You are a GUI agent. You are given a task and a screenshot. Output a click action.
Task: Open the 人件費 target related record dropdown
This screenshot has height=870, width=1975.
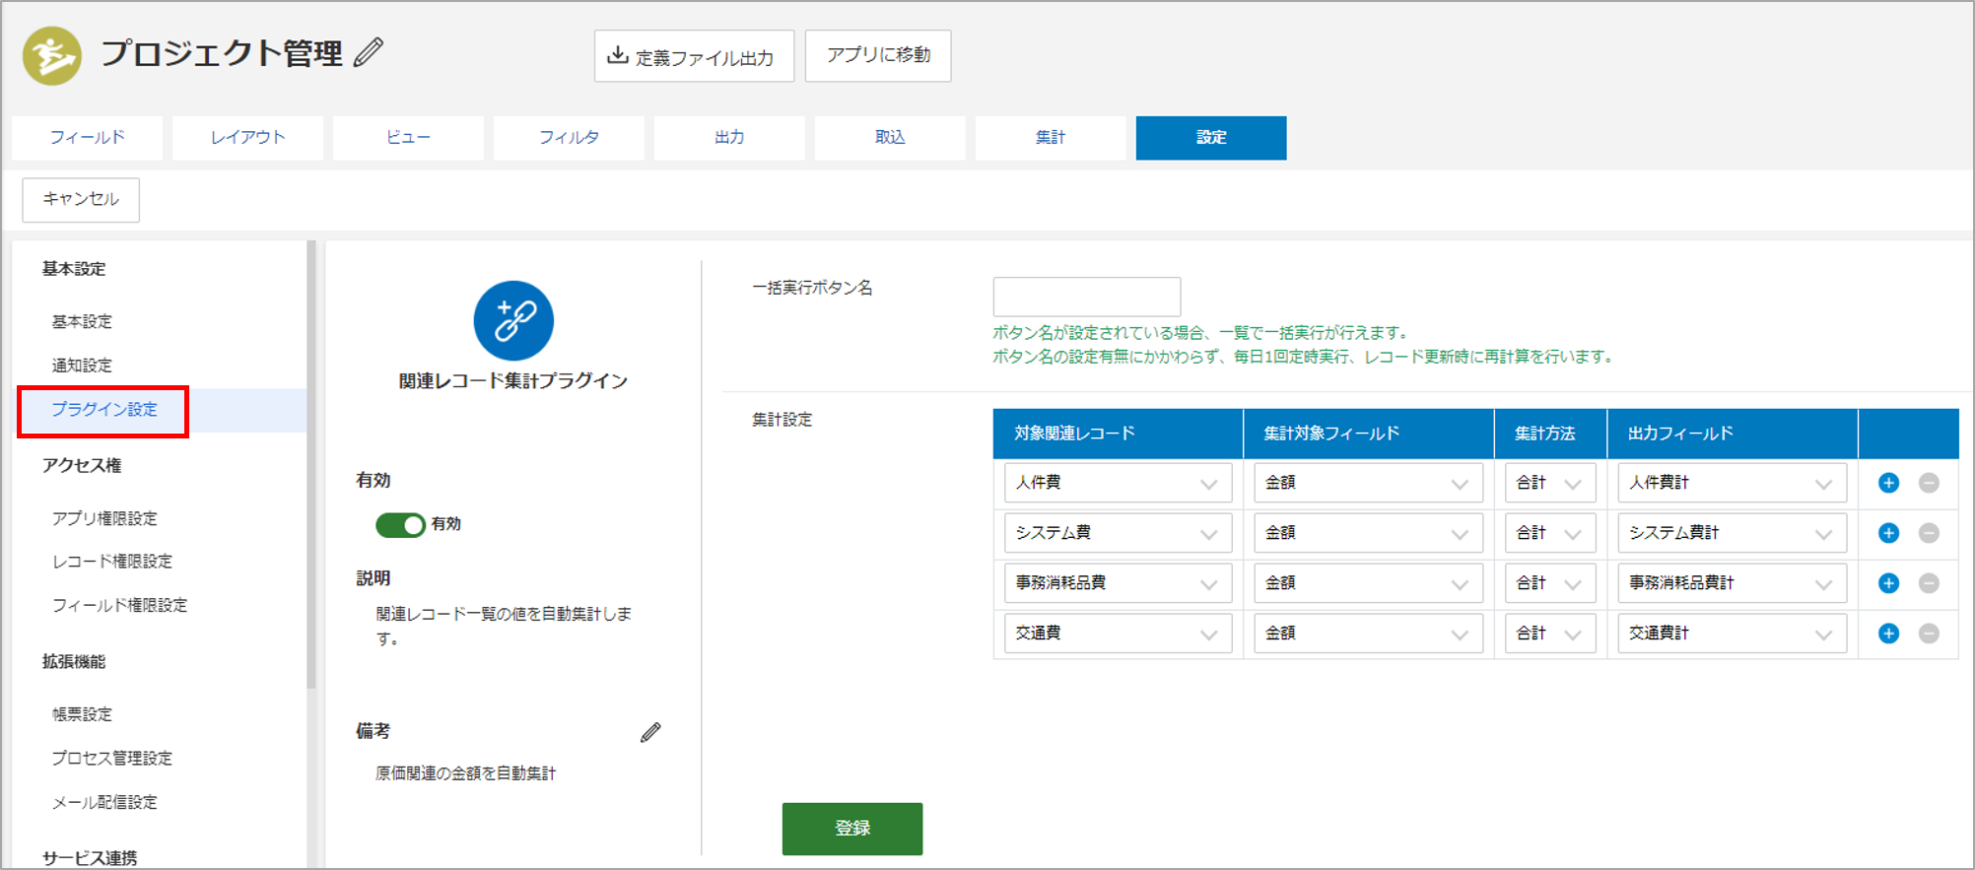click(1118, 483)
